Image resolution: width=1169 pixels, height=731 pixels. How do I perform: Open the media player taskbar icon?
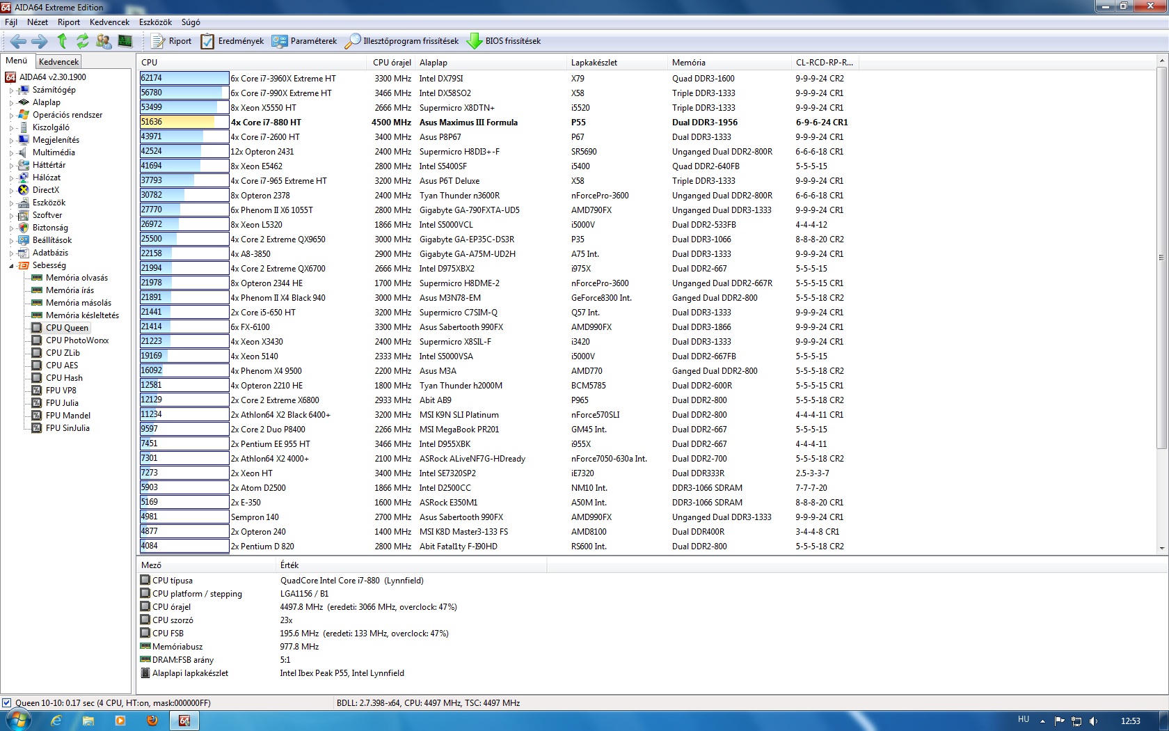120,721
